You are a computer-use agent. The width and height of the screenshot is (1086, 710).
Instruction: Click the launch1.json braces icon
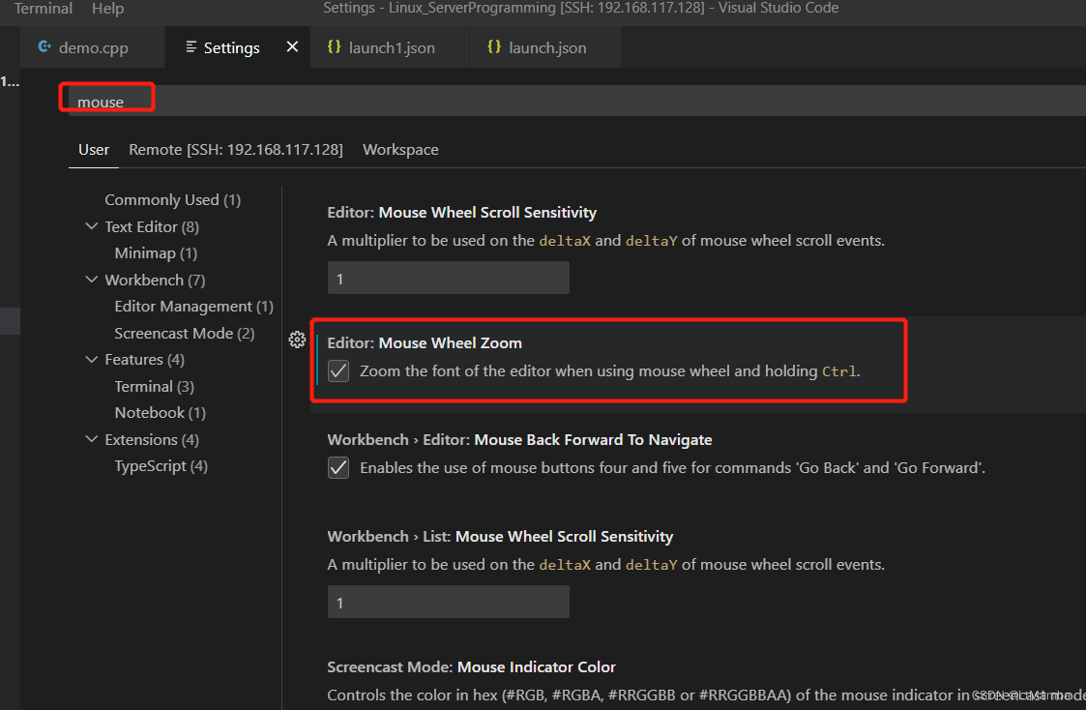pyautogui.click(x=334, y=46)
